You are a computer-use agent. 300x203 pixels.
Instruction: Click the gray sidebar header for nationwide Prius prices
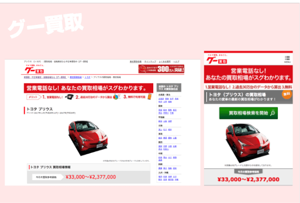pyautogui.click(x=169, y=88)
